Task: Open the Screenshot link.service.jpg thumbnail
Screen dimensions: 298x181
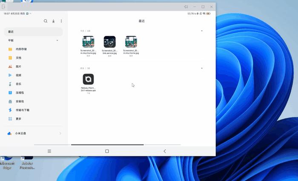Action: click(x=109, y=42)
